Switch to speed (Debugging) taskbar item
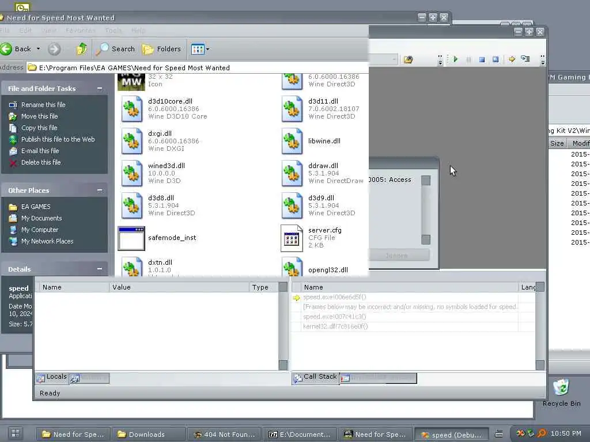This screenshot has height=442, width=590. (451, 435)
